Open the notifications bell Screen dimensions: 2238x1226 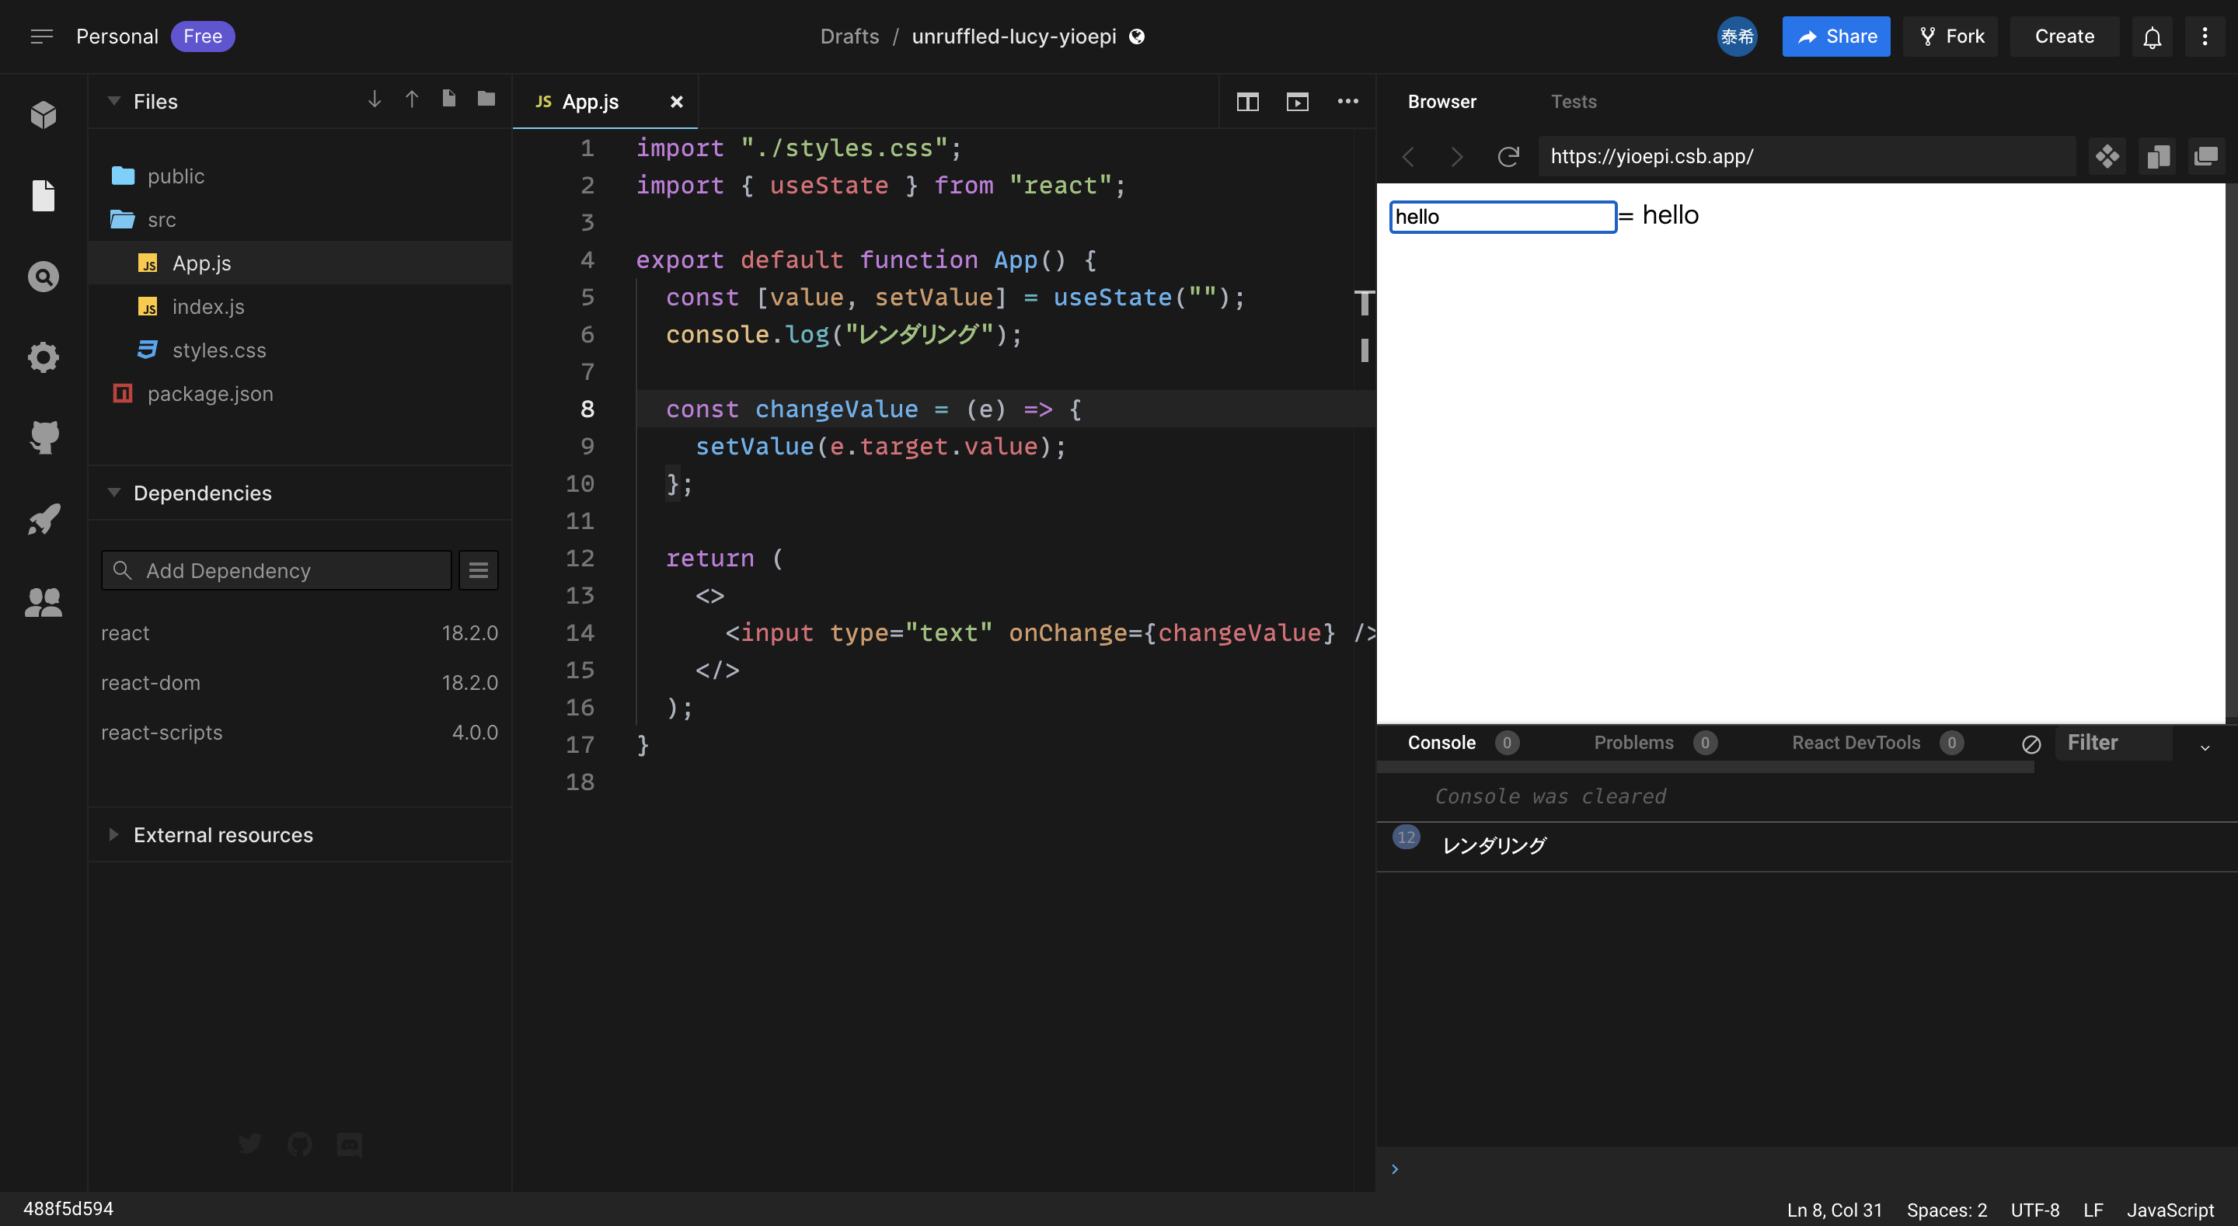coord(2153,37)
